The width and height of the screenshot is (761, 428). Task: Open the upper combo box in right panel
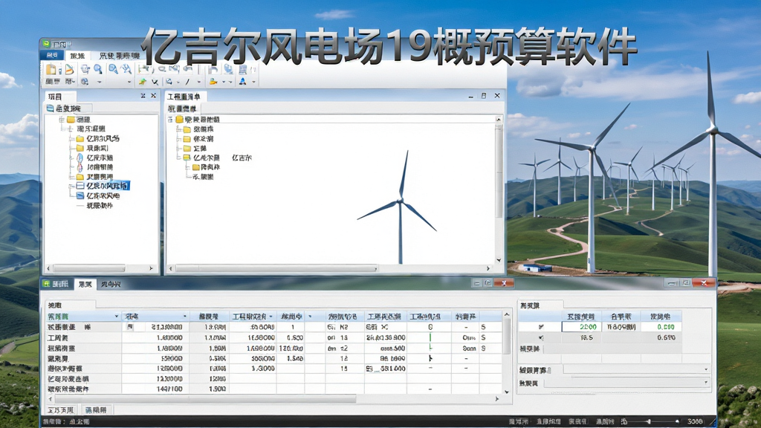click(636, 369)
